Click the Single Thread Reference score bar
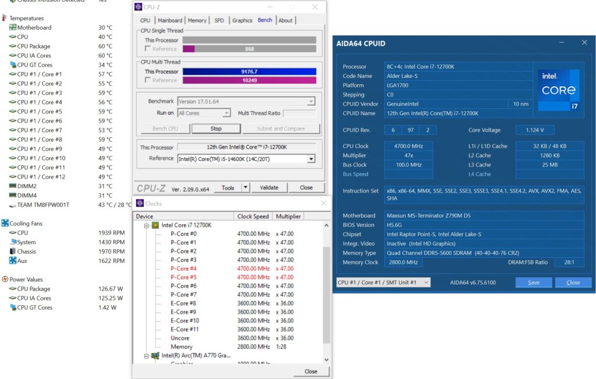 [249, 49]
